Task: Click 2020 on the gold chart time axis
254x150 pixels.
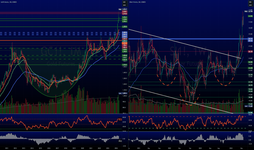Action: pos(83,148)
